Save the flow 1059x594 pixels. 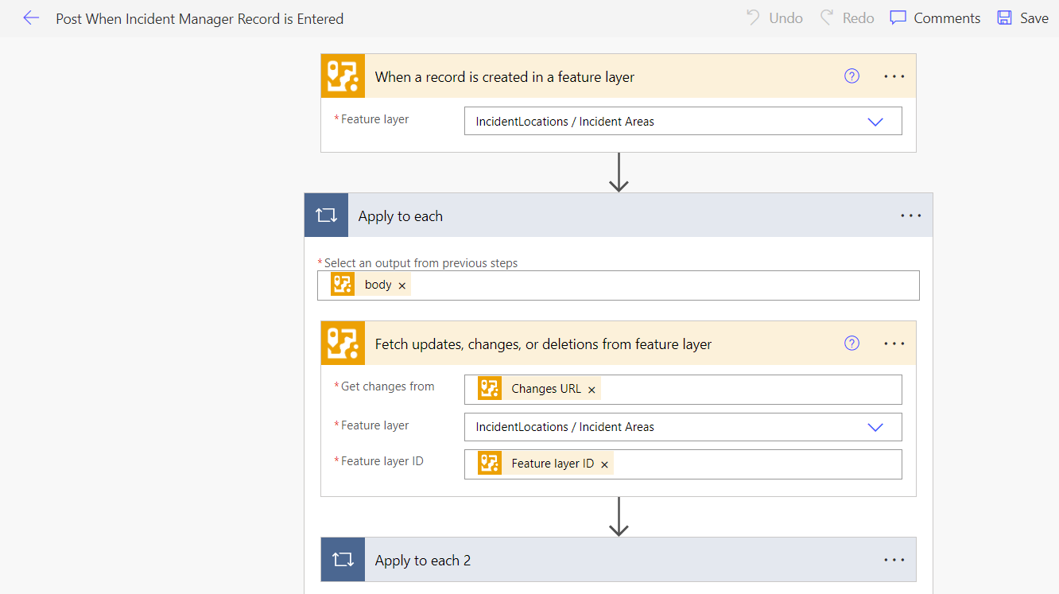(x=1023, y=17)
